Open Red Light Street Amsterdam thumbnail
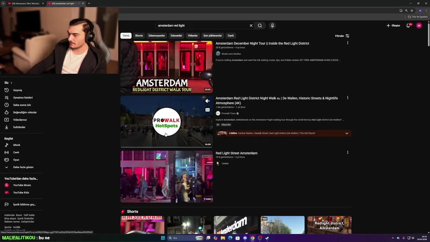Image resolution: width=430 pixels, height=242 pixels. pyautogui.click(x=167, y=176)
